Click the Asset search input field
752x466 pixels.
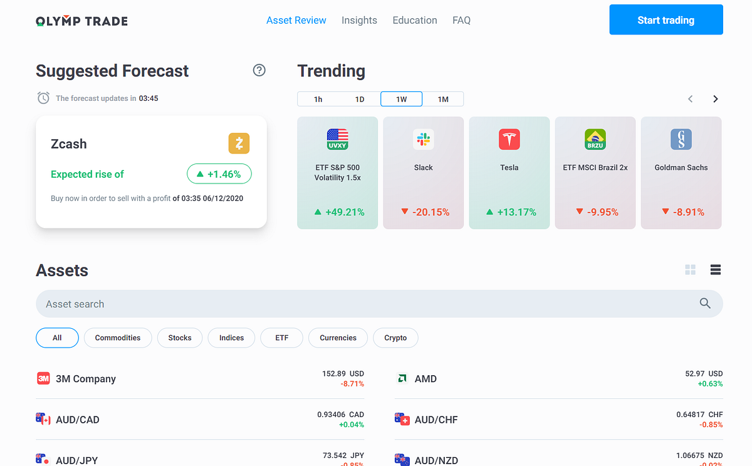coord(379,304)
